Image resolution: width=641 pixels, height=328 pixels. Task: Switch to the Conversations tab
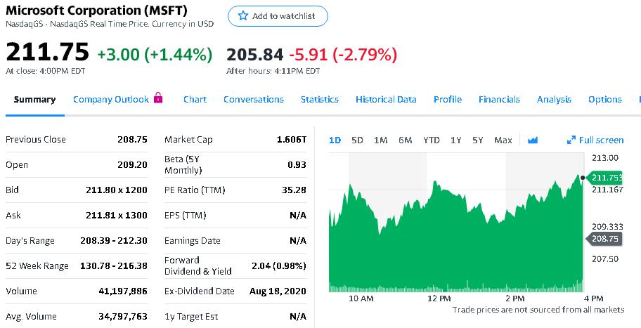click(254, 99)
